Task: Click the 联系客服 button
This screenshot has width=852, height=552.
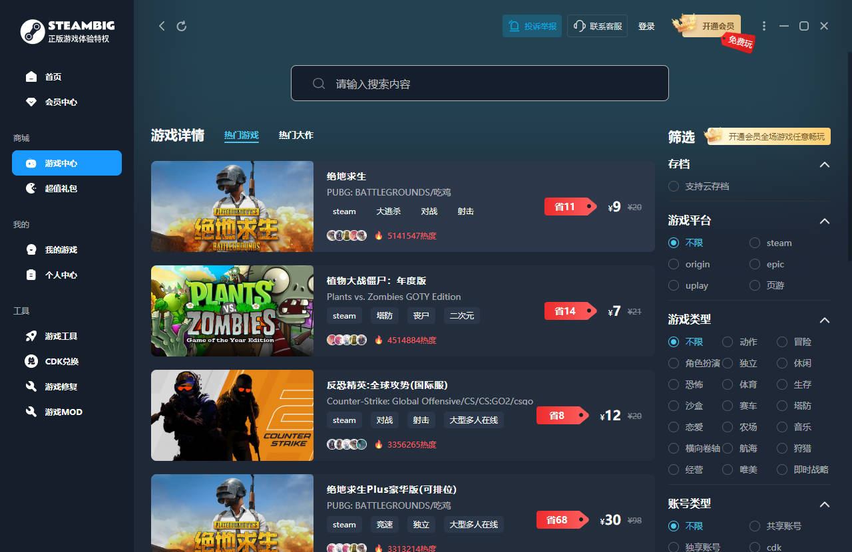Action: pos(597,26)
